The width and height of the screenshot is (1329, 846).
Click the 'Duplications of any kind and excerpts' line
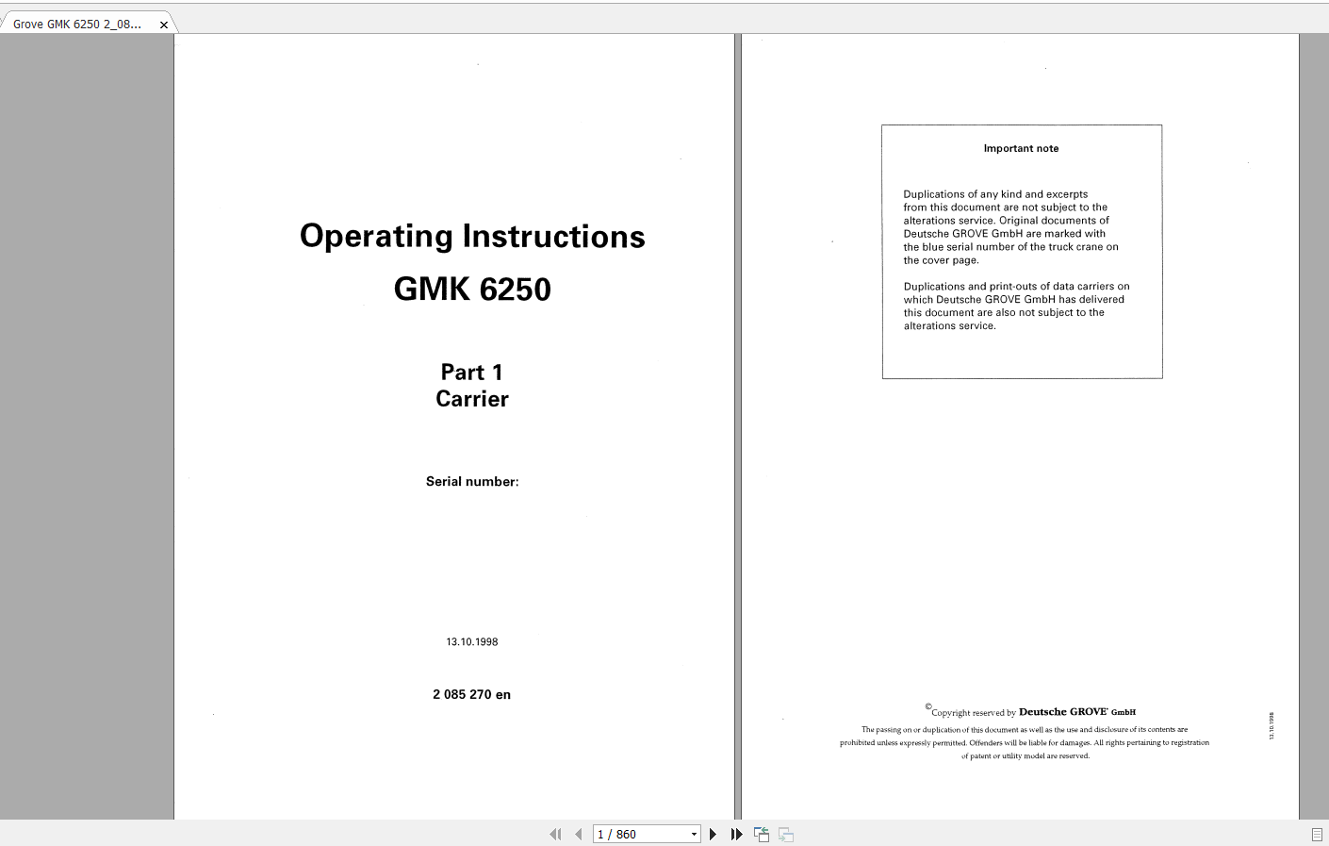coord(995,194)
